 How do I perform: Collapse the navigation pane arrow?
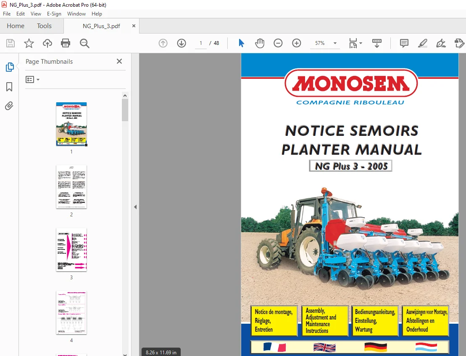(135, 207)
